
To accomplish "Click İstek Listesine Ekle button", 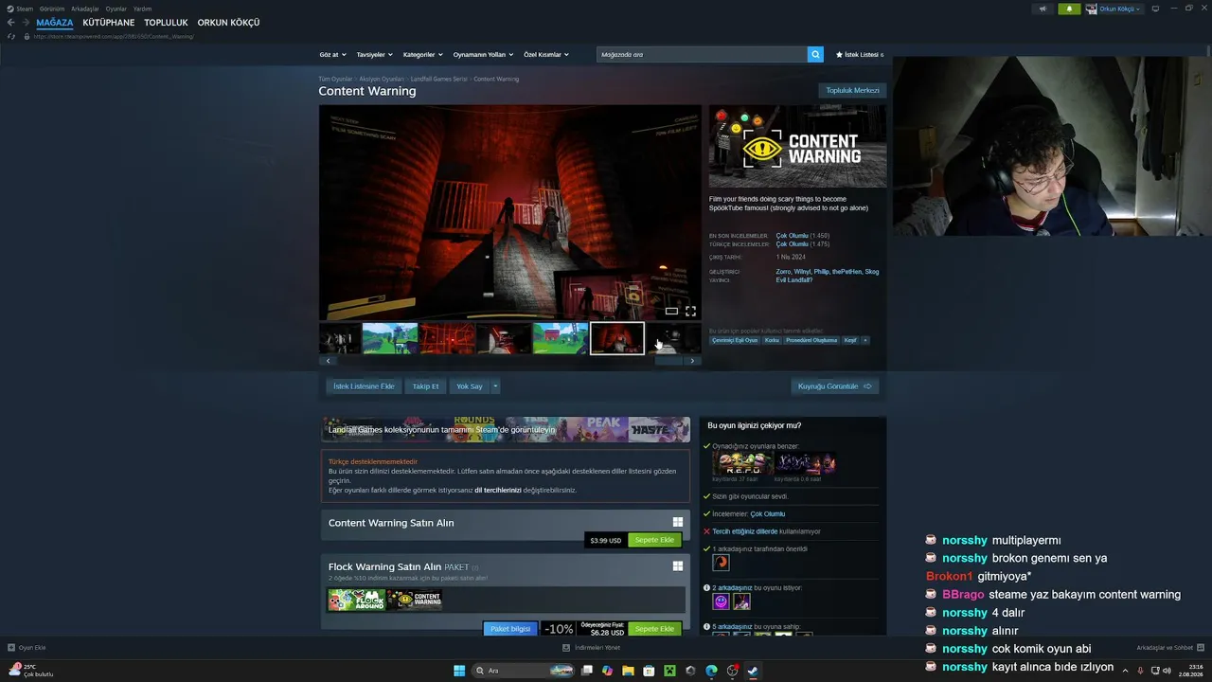I will pos(364,386).
